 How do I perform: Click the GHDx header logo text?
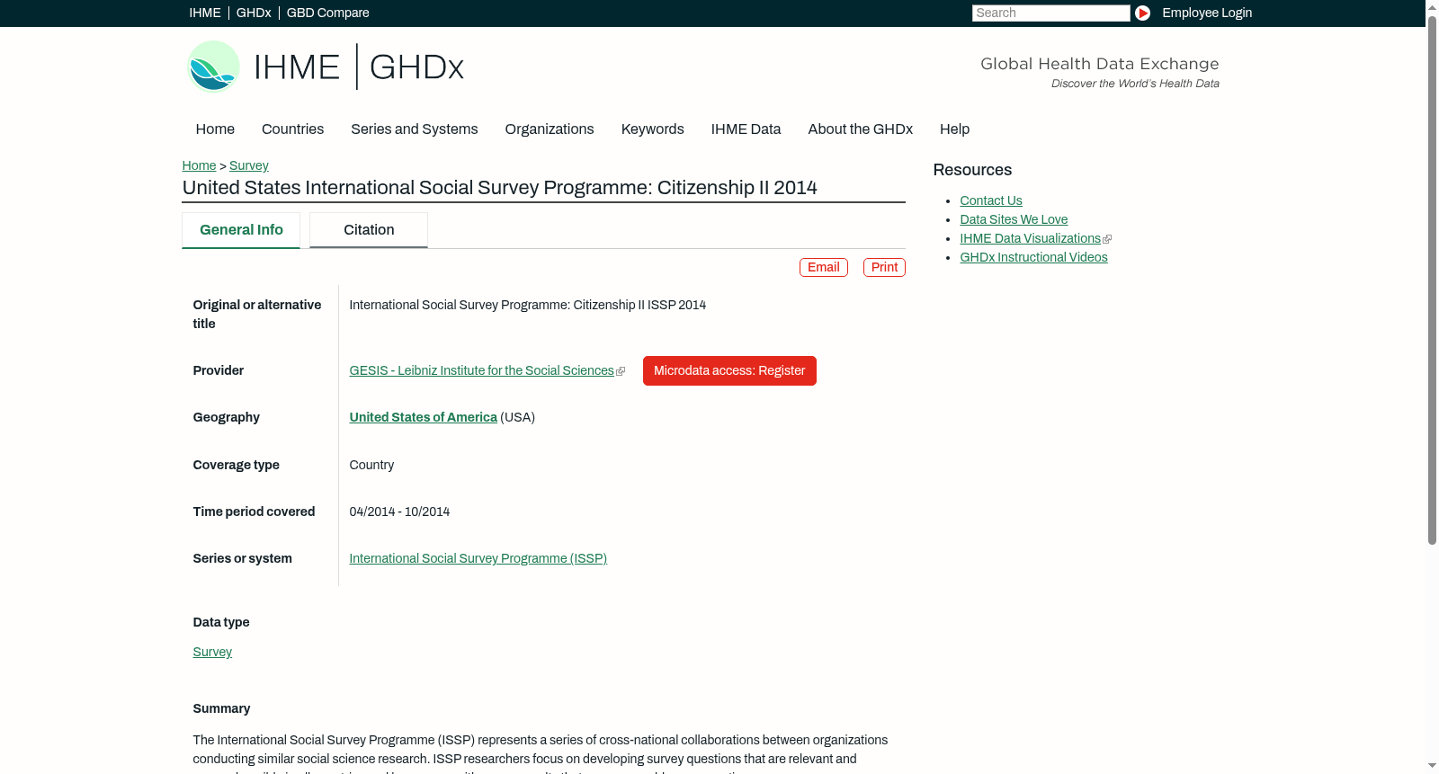tap(416, 67)
